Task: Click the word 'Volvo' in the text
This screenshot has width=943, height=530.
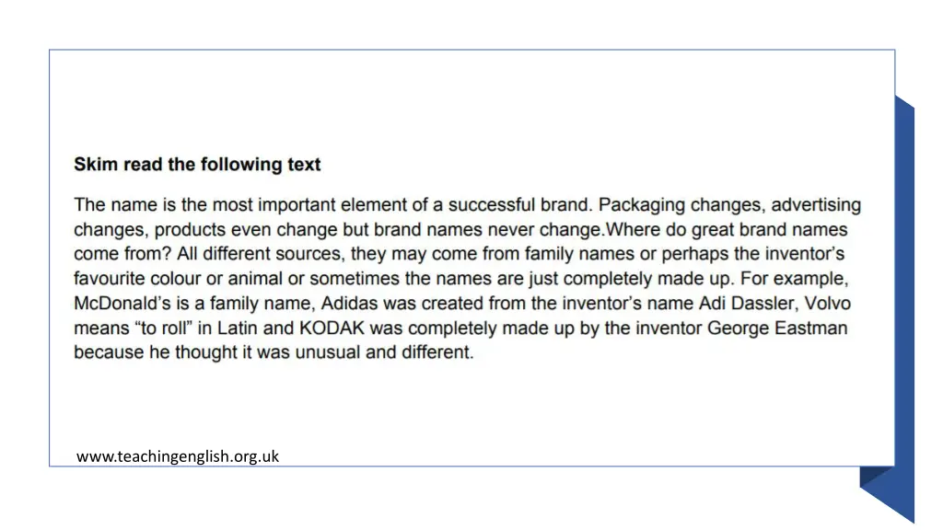Action: [x=828, y=303]
